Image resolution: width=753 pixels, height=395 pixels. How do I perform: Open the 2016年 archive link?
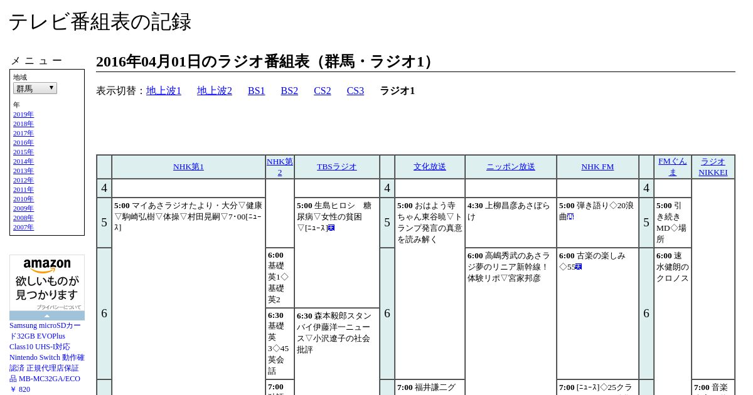[x=23, y=142]
